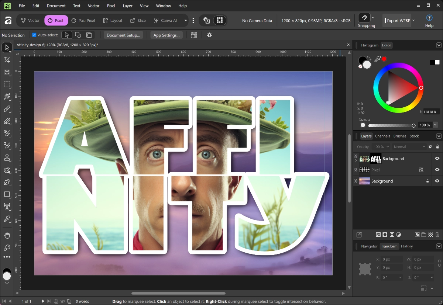Click the color opacity slider handle
The image size is (443, 305).
pos(413,125)
